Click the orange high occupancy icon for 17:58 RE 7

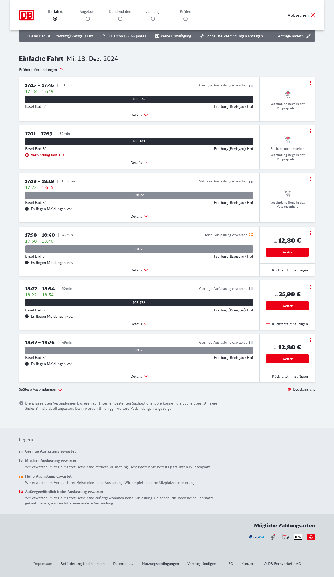point(251,235)
